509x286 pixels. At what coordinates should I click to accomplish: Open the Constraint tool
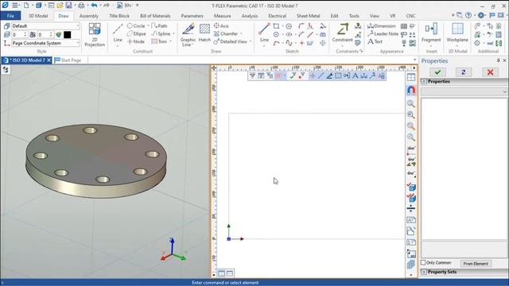(x=342, y=33)
